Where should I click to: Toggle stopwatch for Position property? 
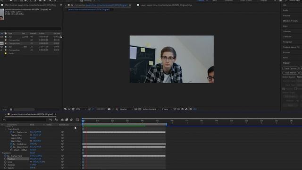[5, 159]
